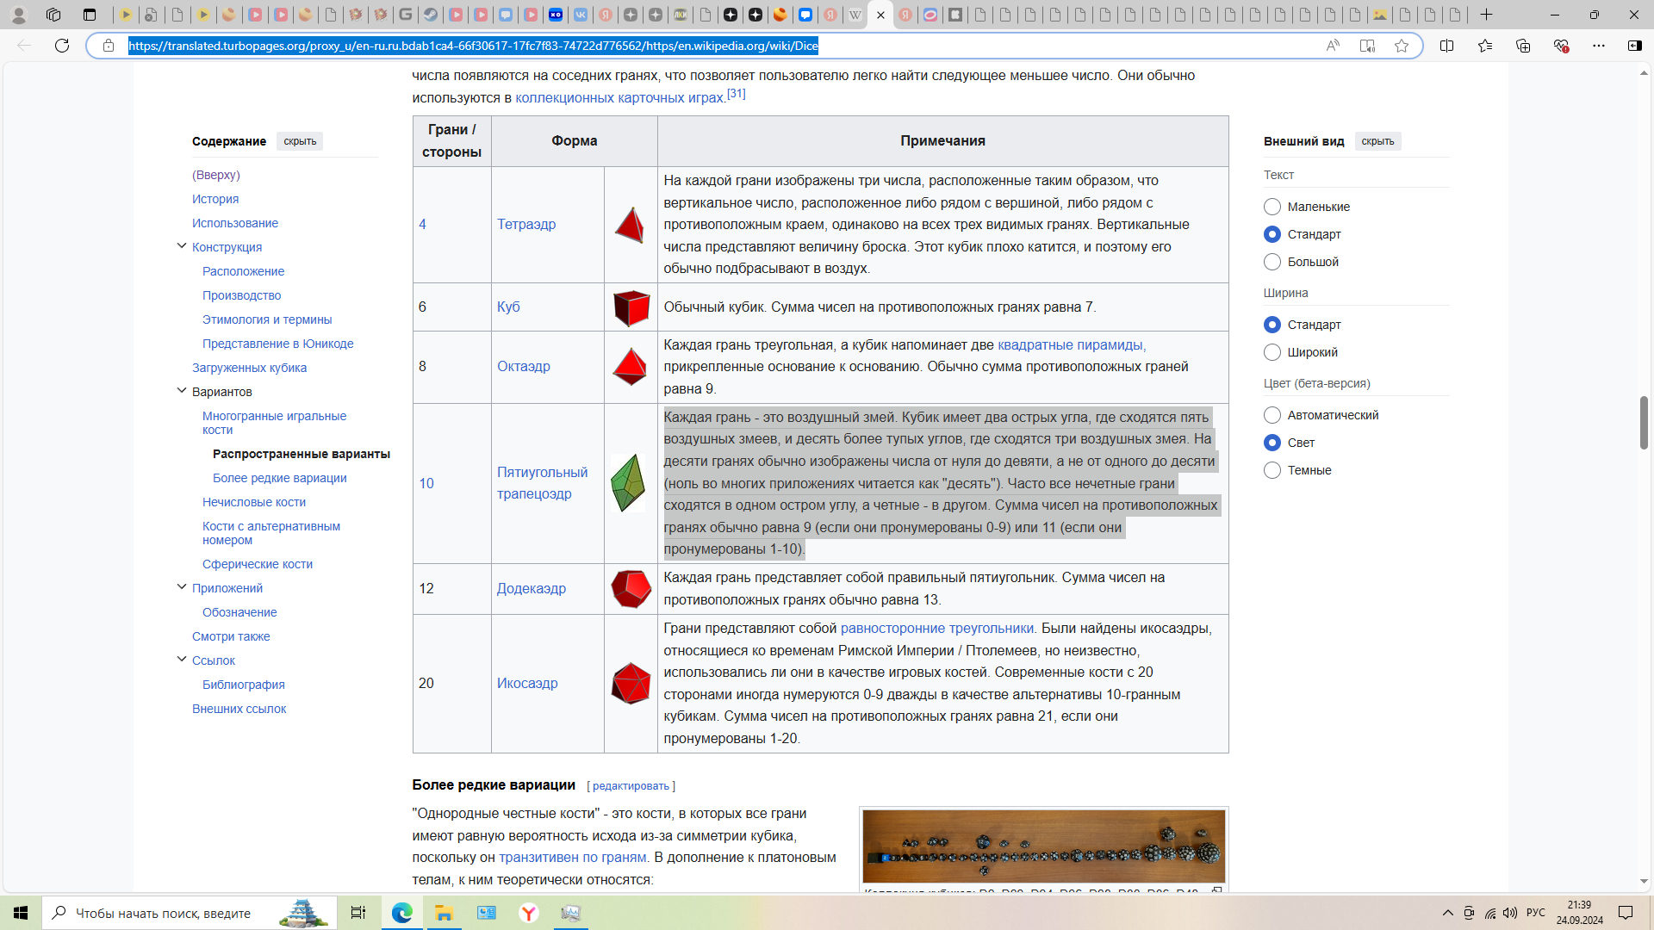Select the Темные color theme
1654x930 pixels.
(1272, 470)
